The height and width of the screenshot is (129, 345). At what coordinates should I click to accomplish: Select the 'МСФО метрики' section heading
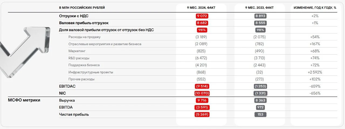coord(24,100)
